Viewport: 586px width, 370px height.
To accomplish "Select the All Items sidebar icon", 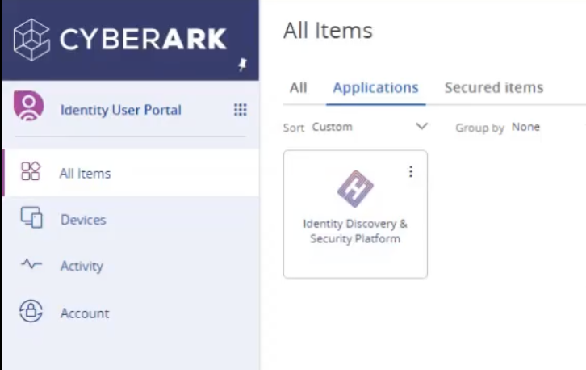I will click(x=31, y=171).
